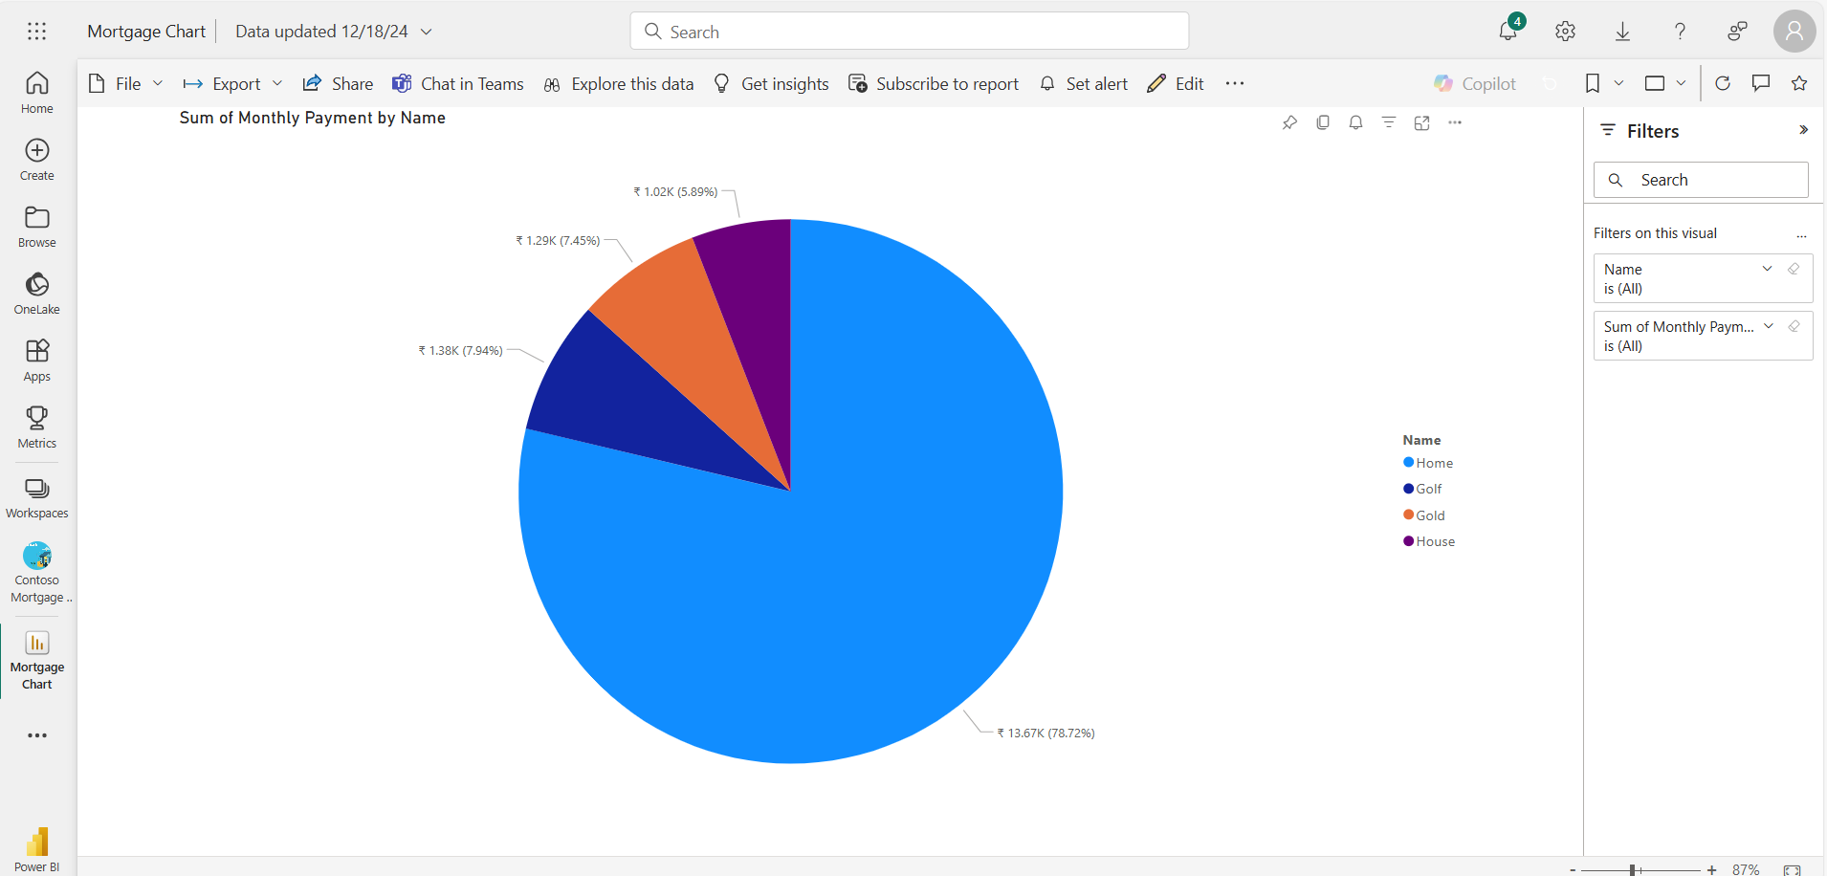Open Metrics in left navigation

(x=37, y=427)
